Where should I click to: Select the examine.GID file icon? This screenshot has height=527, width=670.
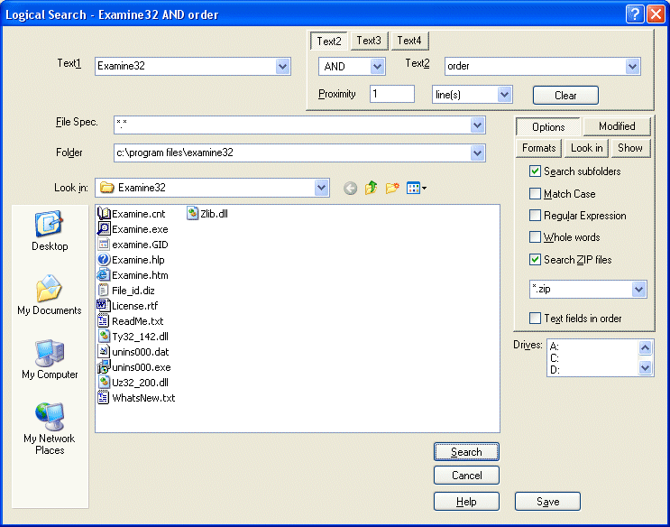[x=104, y=245]
